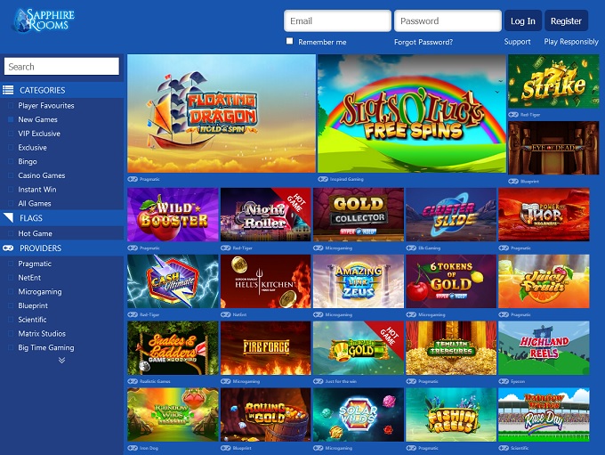Enable the Pragmatic provider checkbox
This screenshot has width=605, height=455.
point(11,264)
